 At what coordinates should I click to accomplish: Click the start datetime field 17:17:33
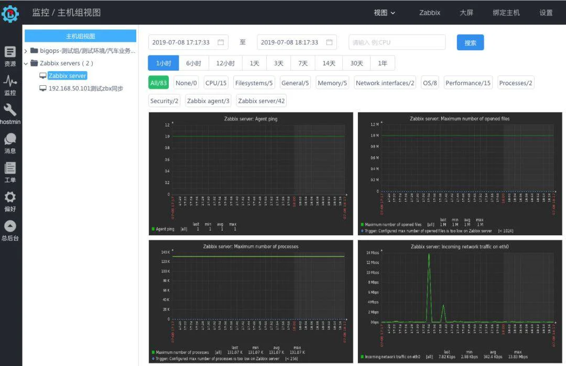pos(188,42)
